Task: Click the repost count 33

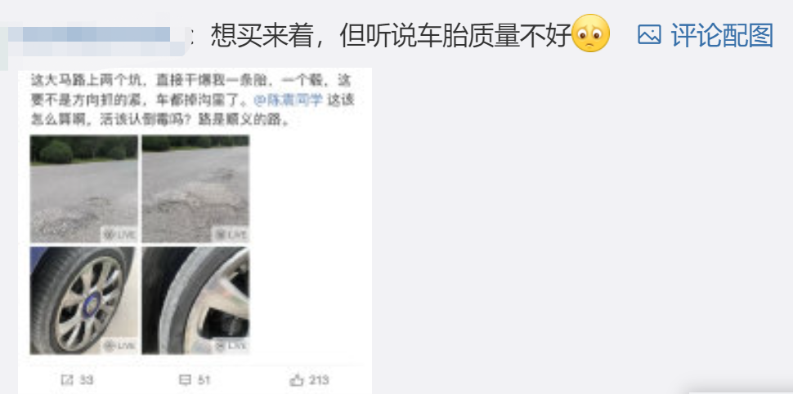Action: (x=87, y=380)
